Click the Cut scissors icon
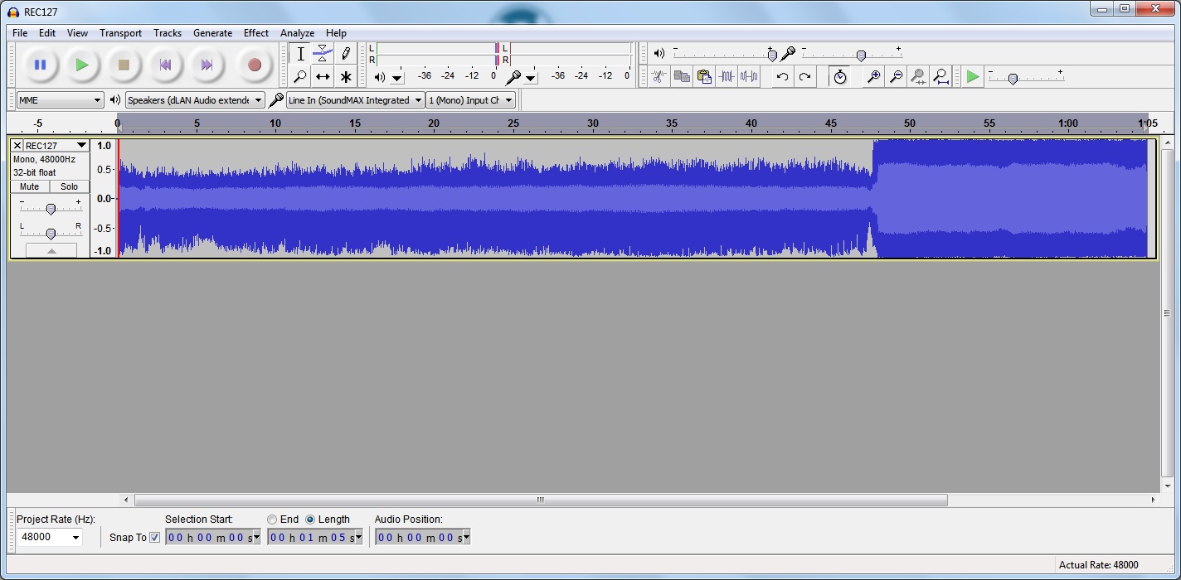This screenshot has width=1181, height=580. [659, 76]
